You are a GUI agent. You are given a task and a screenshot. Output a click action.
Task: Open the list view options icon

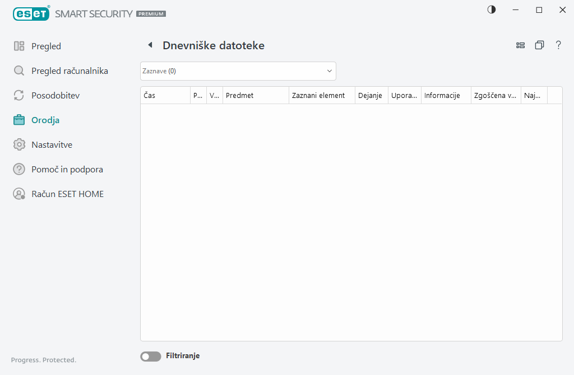(520, 45)
